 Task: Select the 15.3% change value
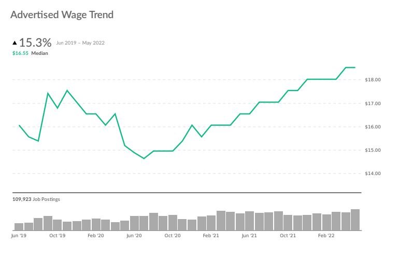[x=35, y=42]
